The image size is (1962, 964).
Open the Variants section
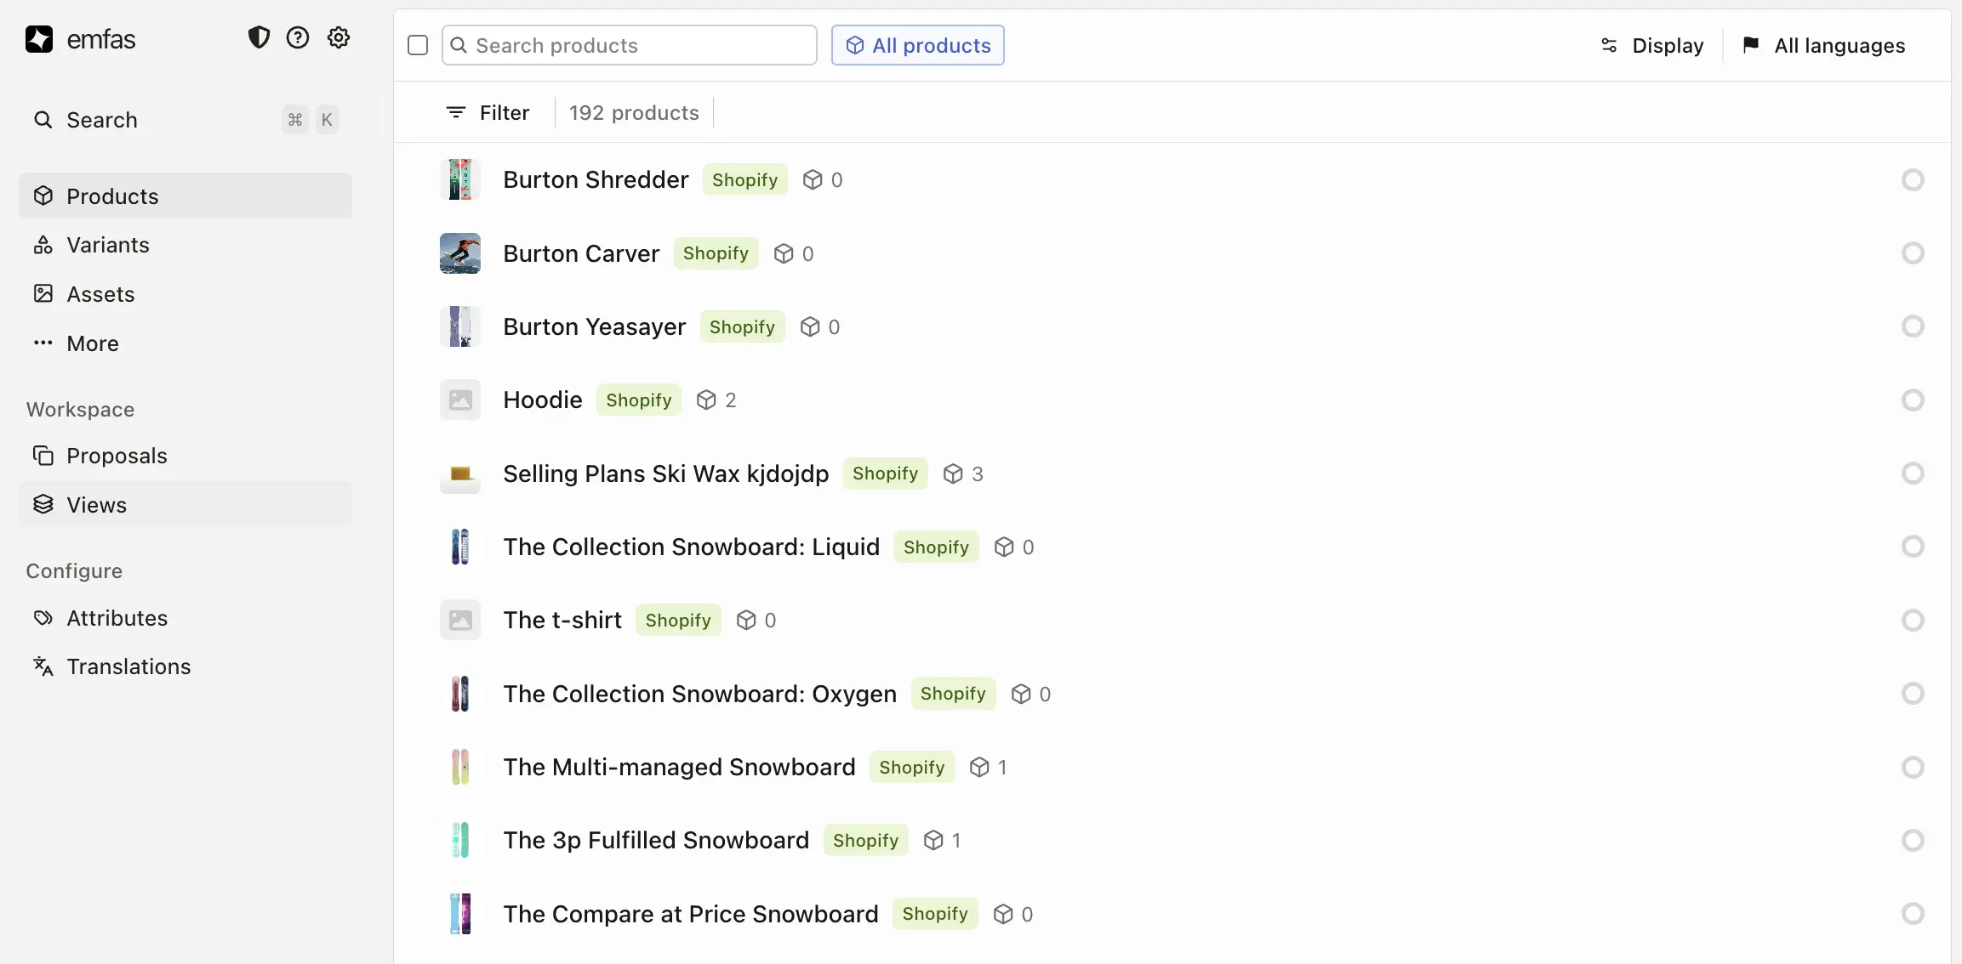point(106,245)
